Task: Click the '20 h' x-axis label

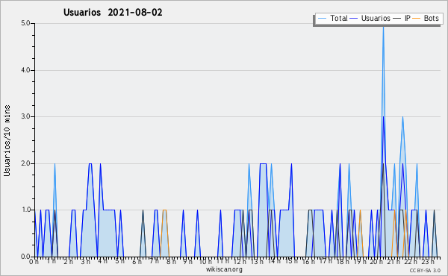Action: tap(376, 261)
